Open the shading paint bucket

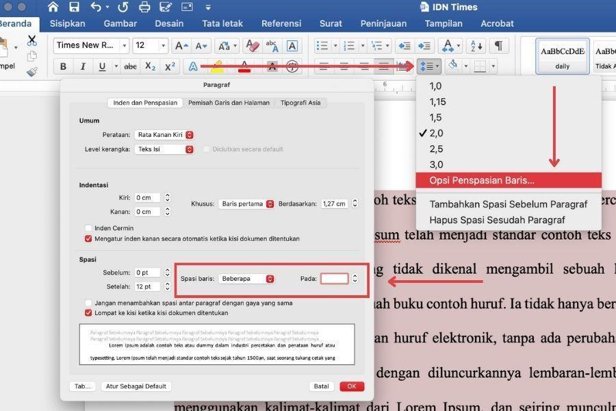(x=453, y=65)
